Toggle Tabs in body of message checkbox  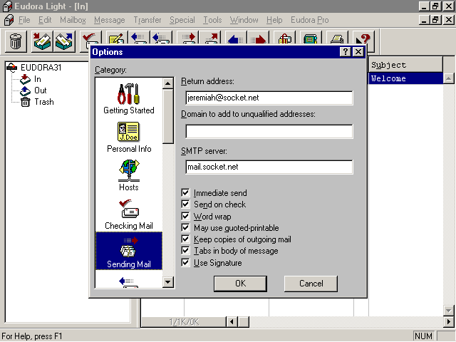tap(185, 250)
